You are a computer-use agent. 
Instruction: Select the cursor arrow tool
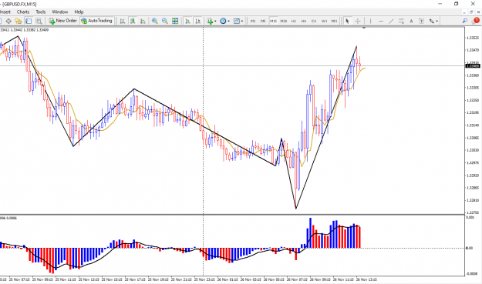pos(347,21)
